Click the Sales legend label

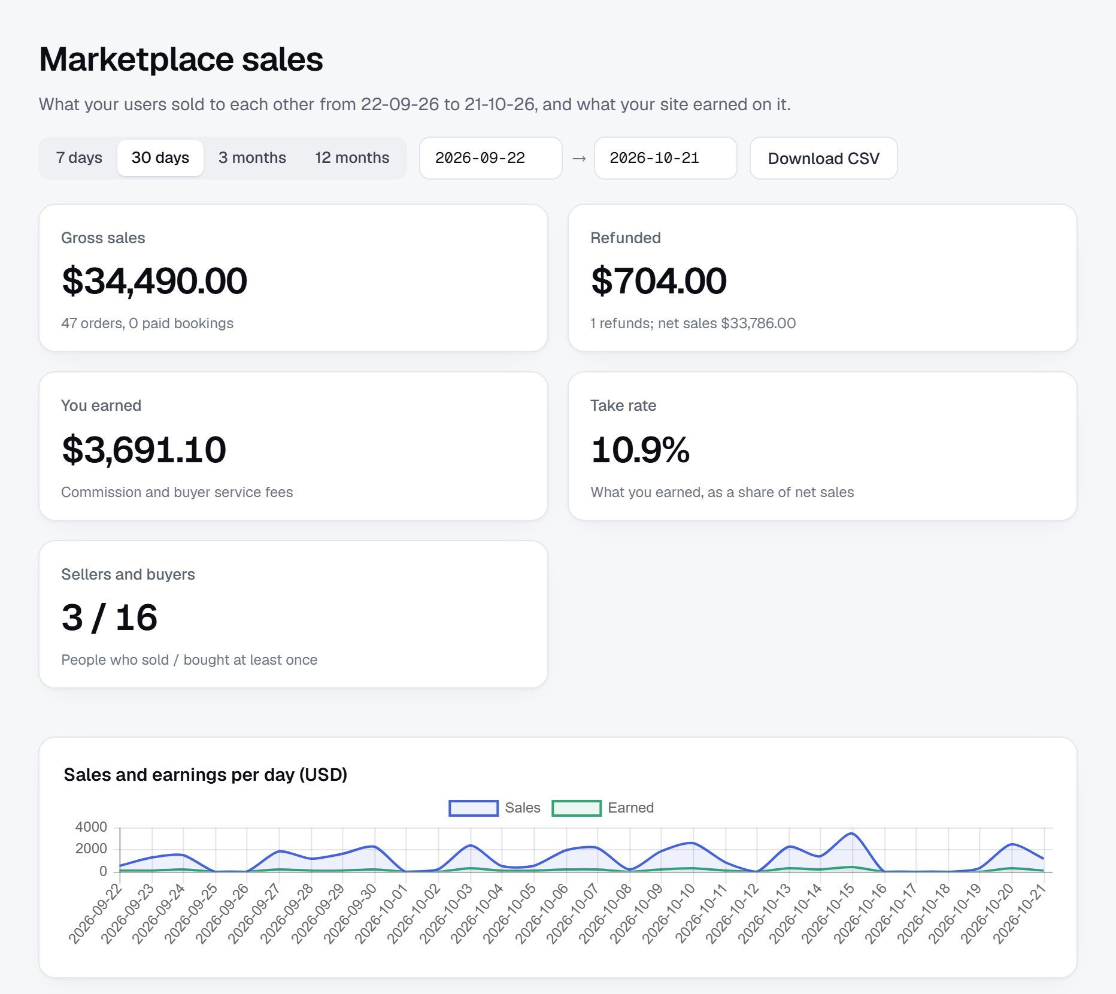[523, 808]
